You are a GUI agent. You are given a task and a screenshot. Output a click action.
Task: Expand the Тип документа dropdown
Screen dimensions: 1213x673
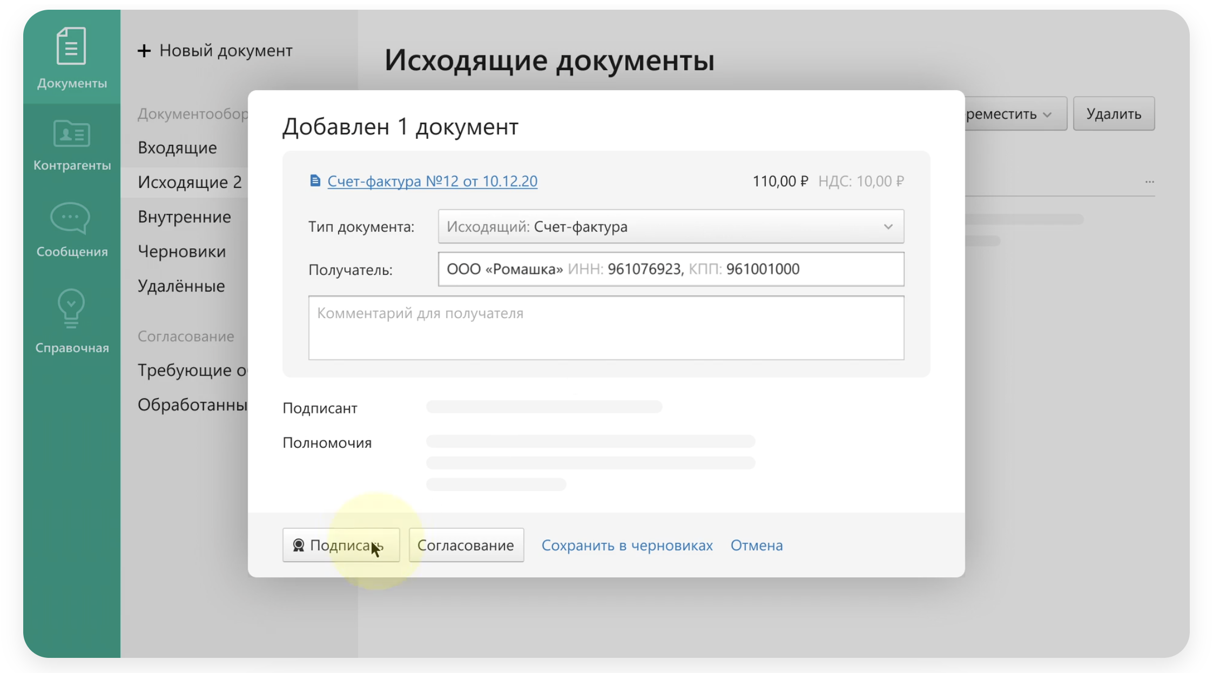(671, 226)
